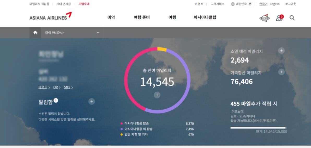Open the chatbot robot icon
311x148 pixels.
tap(265, 18)
